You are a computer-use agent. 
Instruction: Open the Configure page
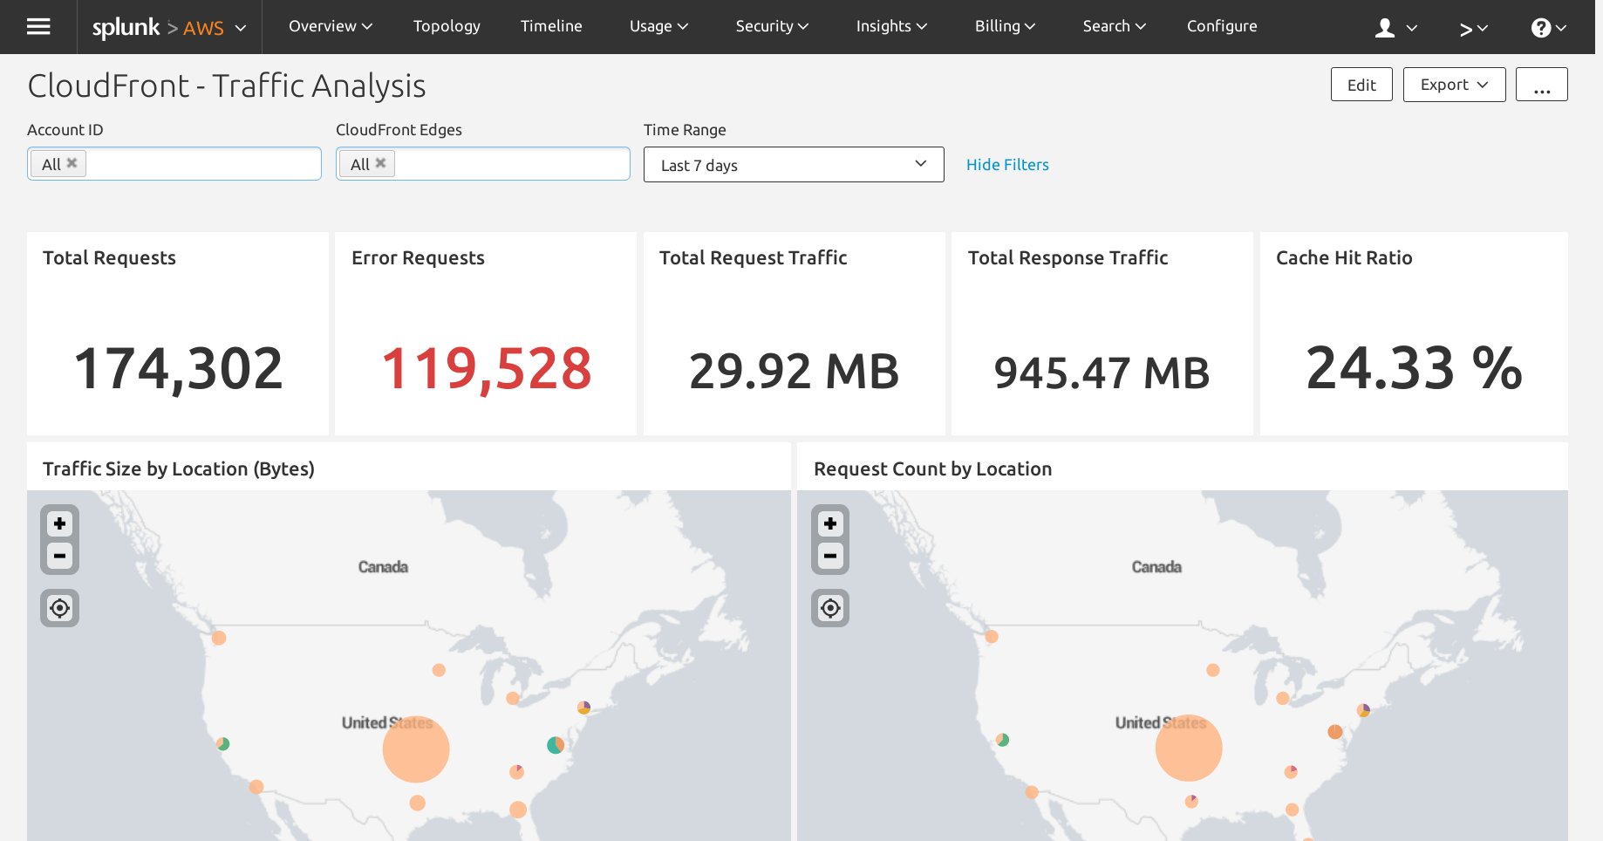pyautogui.click(x=1221, y=26)
